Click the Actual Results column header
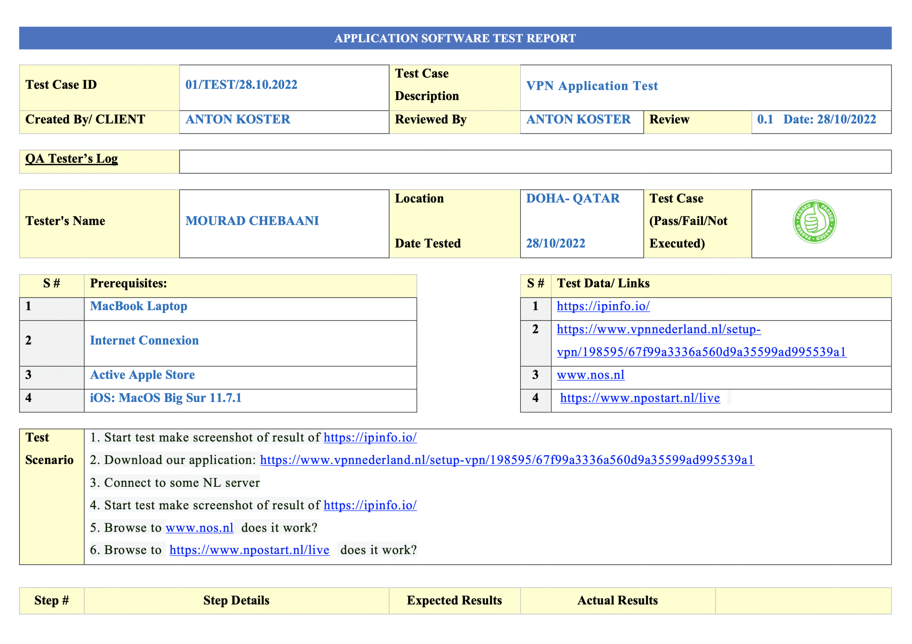This screenshot has height=644, width=912. point(617,600)
